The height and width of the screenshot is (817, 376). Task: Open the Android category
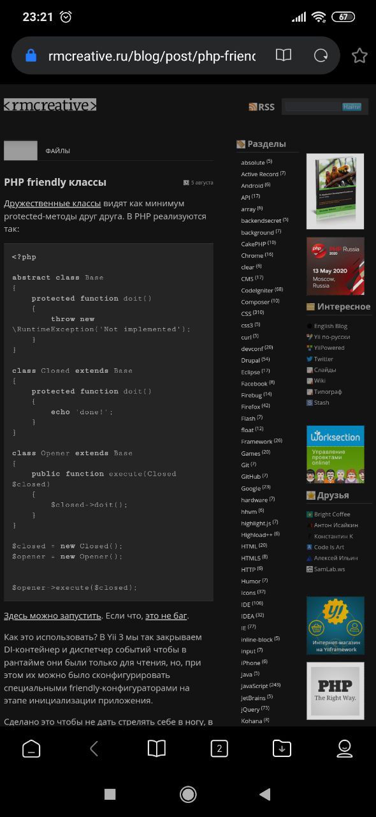[x=252, y=185]
